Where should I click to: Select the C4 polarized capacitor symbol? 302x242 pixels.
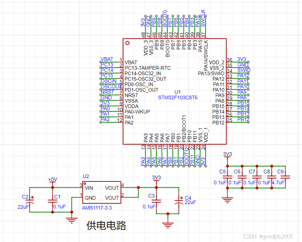click(179, 201)
